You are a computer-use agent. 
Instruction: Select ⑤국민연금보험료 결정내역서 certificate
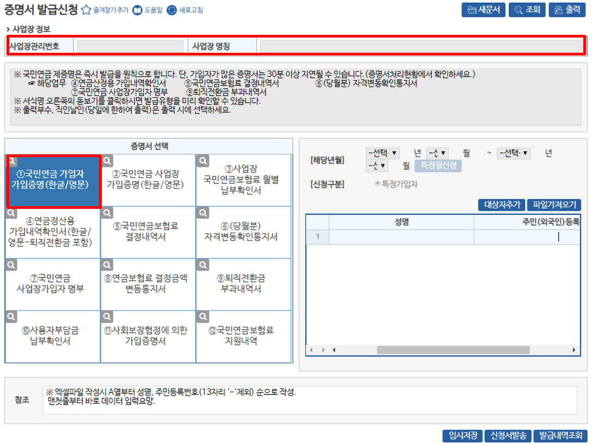tap(148, 232)
